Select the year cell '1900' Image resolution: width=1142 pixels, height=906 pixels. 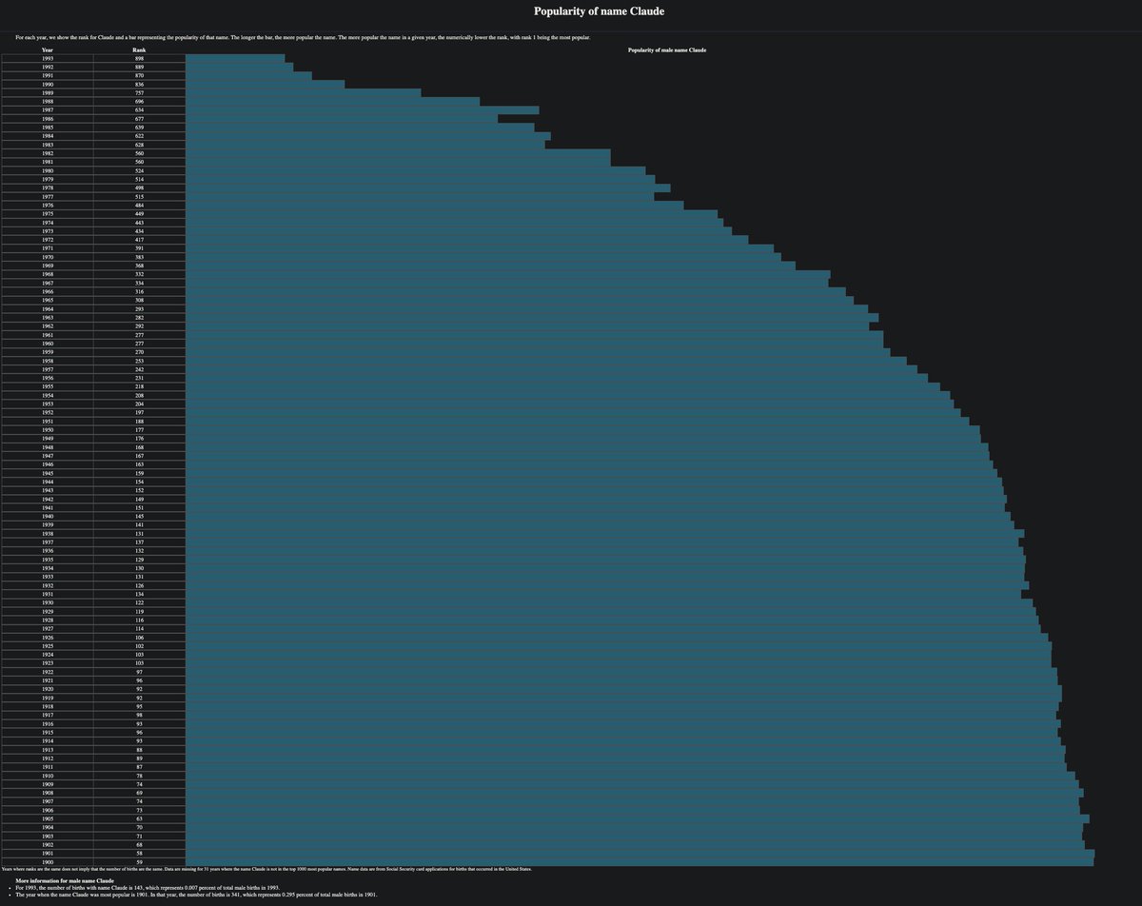pos(48,861)
